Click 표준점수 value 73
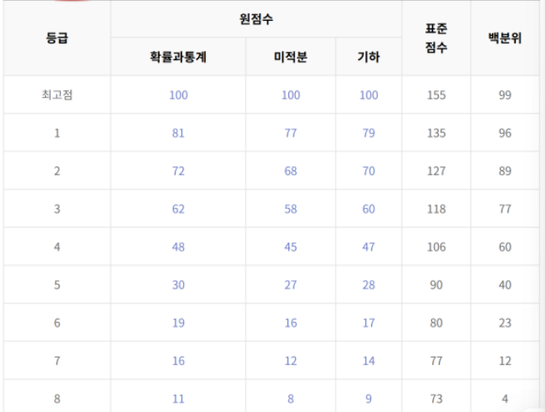Viewport: 545px width, 412px height. point(436,399)
